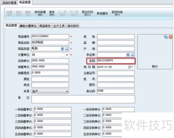
Task: Open the 相关附件 tab
Action: tap(73, 26)
